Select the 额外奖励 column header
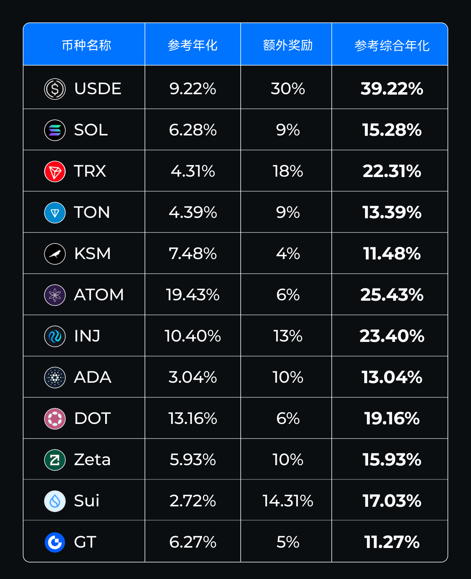 [288, 45]
